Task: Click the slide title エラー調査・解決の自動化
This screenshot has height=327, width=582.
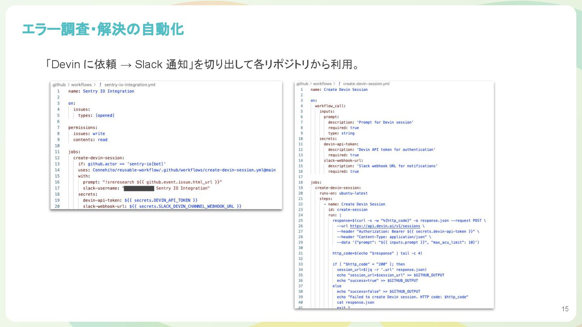Action: 103,29
